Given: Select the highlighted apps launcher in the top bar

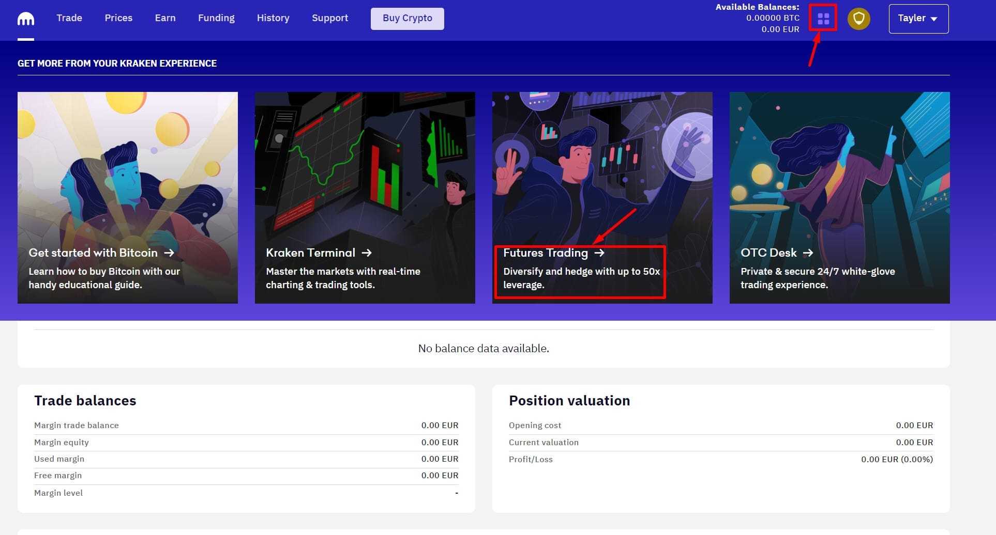Looking at the screenshot, I should coord(822,18).
